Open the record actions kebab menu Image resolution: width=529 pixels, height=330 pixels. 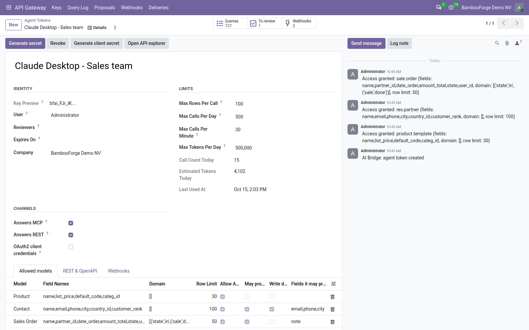115,28
